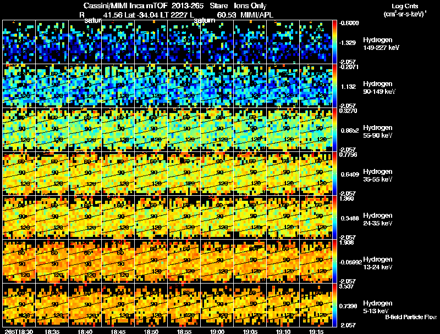
Task: Click the '19:10' time axis label
Action: click(x=283, y=331)
